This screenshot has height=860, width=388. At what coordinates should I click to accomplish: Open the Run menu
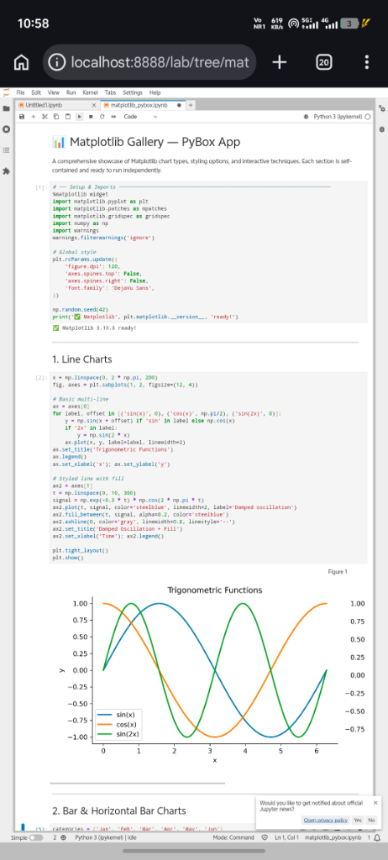click(71, 92)
